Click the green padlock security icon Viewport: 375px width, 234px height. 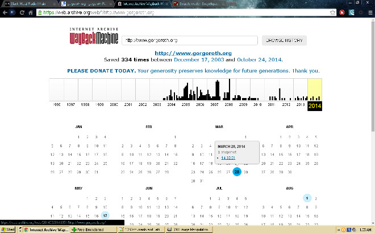pyautogui.click(x=40, y=12)
